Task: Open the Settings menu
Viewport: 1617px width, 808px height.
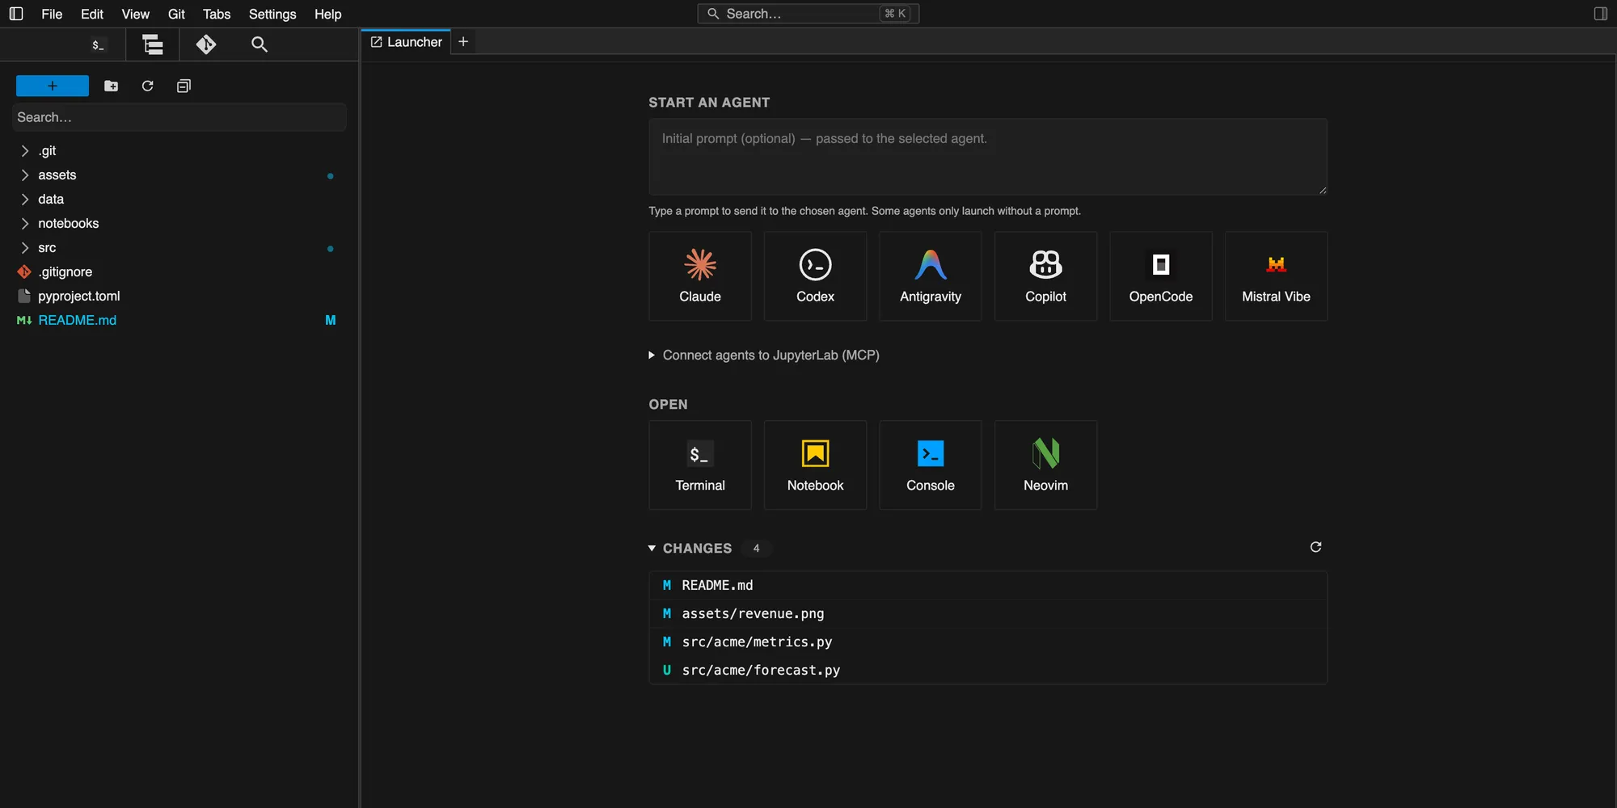Action: tap(272, 14)
